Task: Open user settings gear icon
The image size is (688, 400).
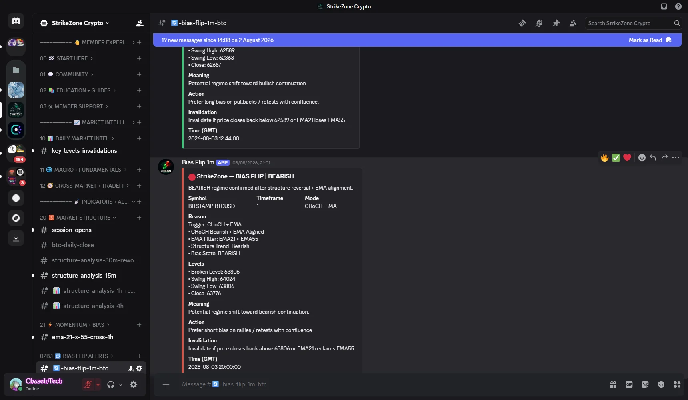Action: [x=134, y=384]
